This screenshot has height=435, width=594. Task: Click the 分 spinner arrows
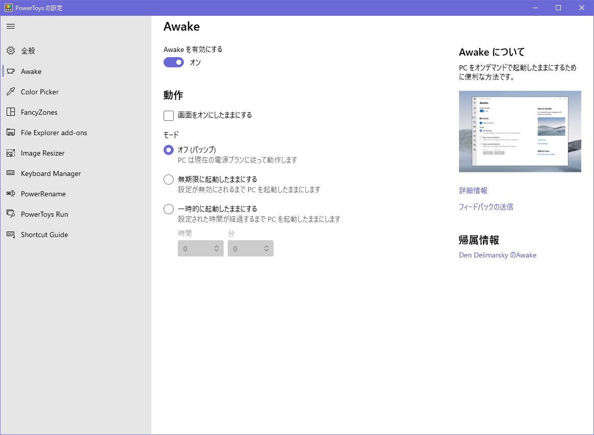point(266,248)
